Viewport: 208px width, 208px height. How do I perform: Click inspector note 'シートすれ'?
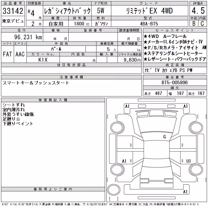click(14, 105)
